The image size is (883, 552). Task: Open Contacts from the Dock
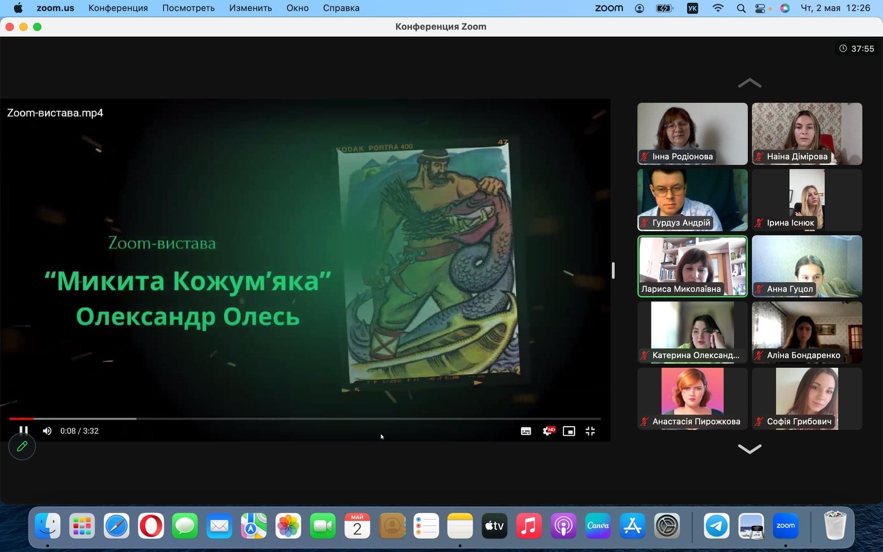point(391,526)
